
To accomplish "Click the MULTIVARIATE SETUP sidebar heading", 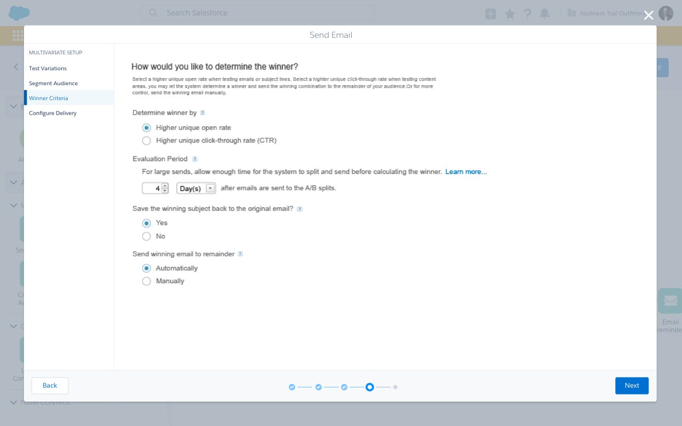I will coord(55,53).
